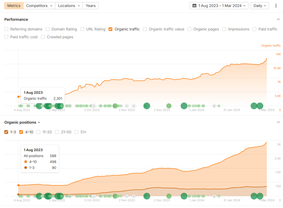Select the Years tab
This screenshot has width=283, height=208.
[90, 6]
